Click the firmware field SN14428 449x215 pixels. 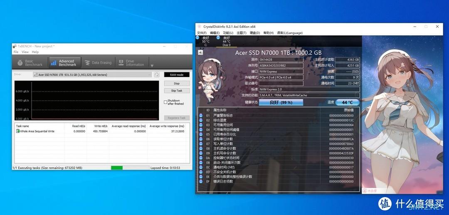tap(281, 59)
